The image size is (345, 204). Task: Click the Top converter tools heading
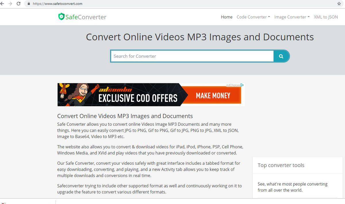(281, 165)
